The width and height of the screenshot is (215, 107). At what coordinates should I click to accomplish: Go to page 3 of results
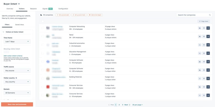[x=123, y=105]
